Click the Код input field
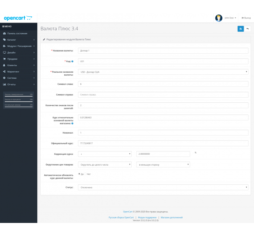 (x=163, y=61)
